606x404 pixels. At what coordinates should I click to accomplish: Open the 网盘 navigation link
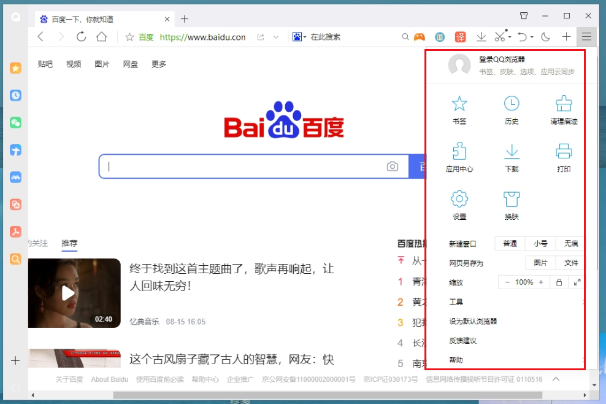pyautogui.click(x=130, y=64)
